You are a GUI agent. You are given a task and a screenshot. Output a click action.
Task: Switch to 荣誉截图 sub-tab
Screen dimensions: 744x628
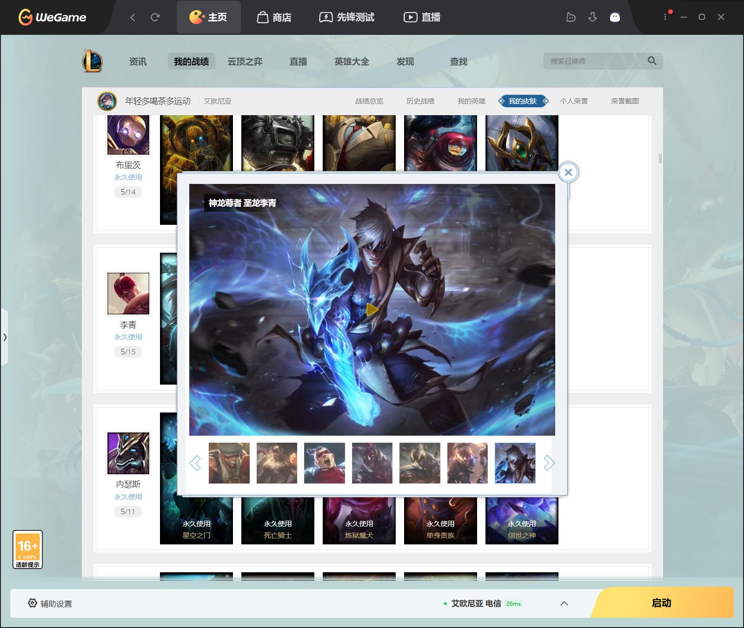click(x=625, y=101)
